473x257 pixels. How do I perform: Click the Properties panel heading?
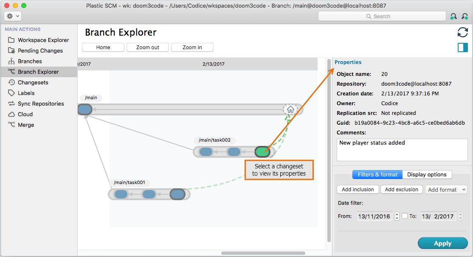point(348,62)
